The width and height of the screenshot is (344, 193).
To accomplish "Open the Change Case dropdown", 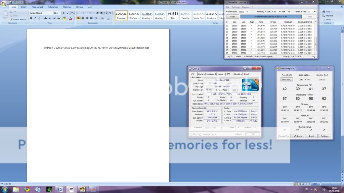I will pos(59,18).
